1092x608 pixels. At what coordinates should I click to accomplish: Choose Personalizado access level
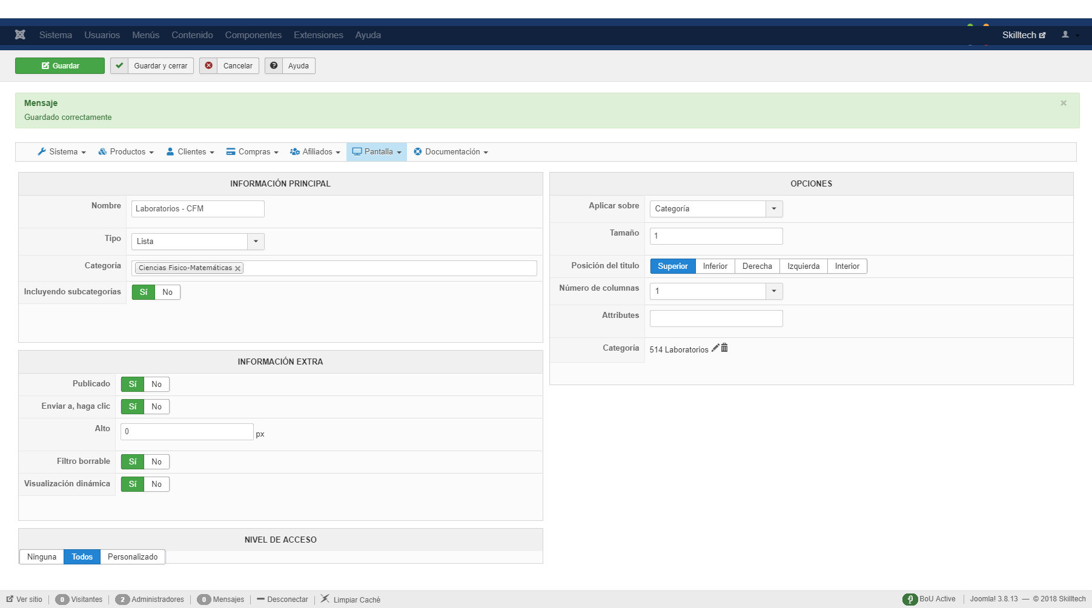click(x=133, y=557)
